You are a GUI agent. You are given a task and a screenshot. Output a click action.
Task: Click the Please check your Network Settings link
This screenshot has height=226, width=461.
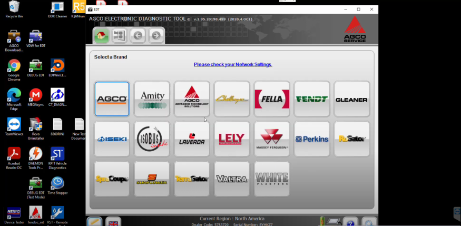click(x=232, y=64)
